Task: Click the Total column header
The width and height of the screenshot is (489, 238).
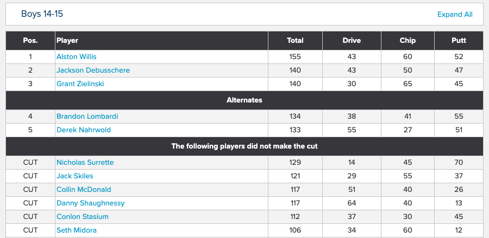Action: [295, 41]
